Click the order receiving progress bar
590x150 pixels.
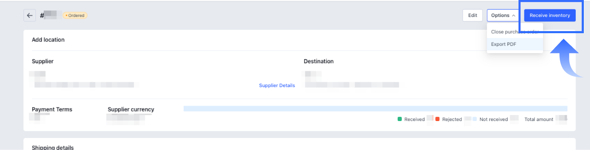(x=375, y=108)
